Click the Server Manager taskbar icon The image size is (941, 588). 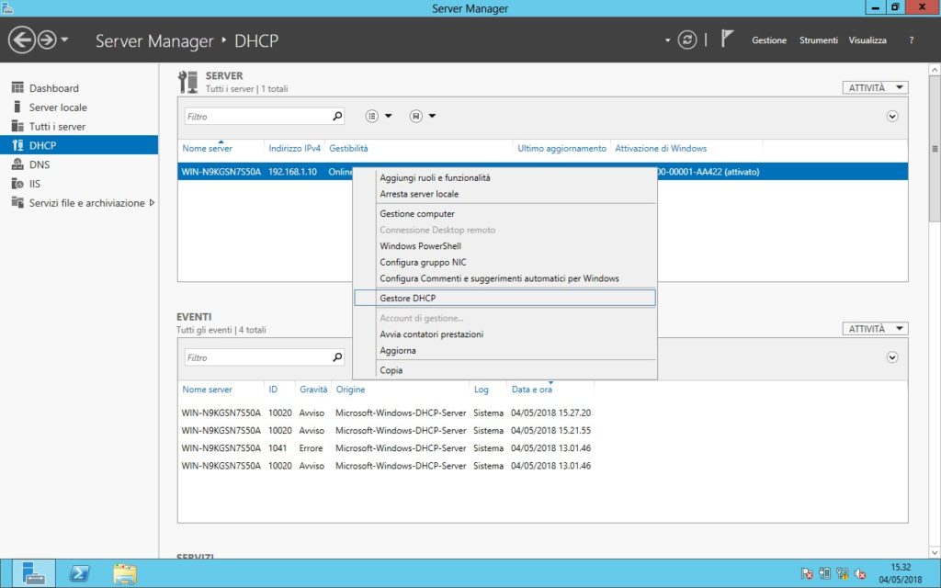34,573
